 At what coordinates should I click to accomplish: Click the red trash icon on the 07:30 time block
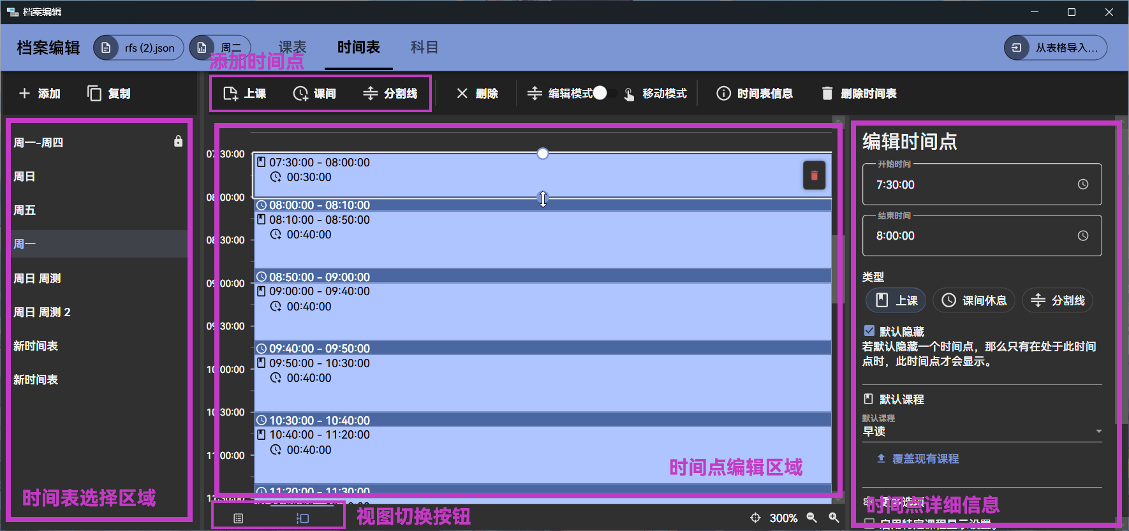pos(814,176)
